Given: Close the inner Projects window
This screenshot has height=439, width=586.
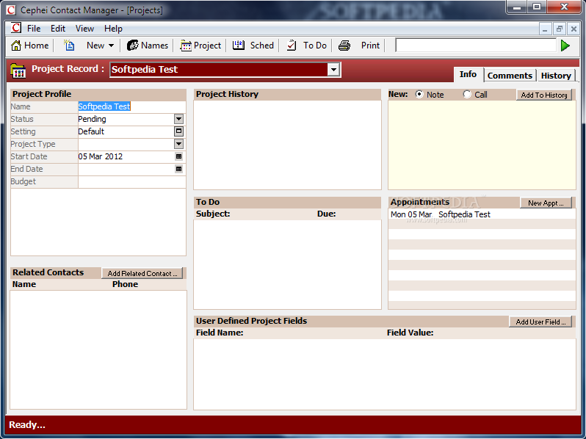Looking at the screenshot, I should 574,29.
